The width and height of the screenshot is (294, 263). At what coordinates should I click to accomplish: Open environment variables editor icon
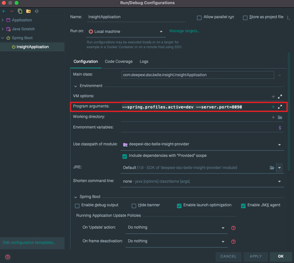(280, 128)
